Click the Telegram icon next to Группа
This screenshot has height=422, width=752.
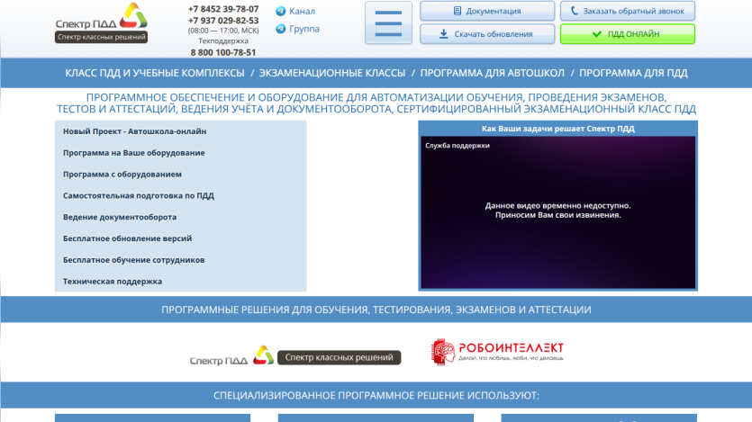(x=281, y=29)
